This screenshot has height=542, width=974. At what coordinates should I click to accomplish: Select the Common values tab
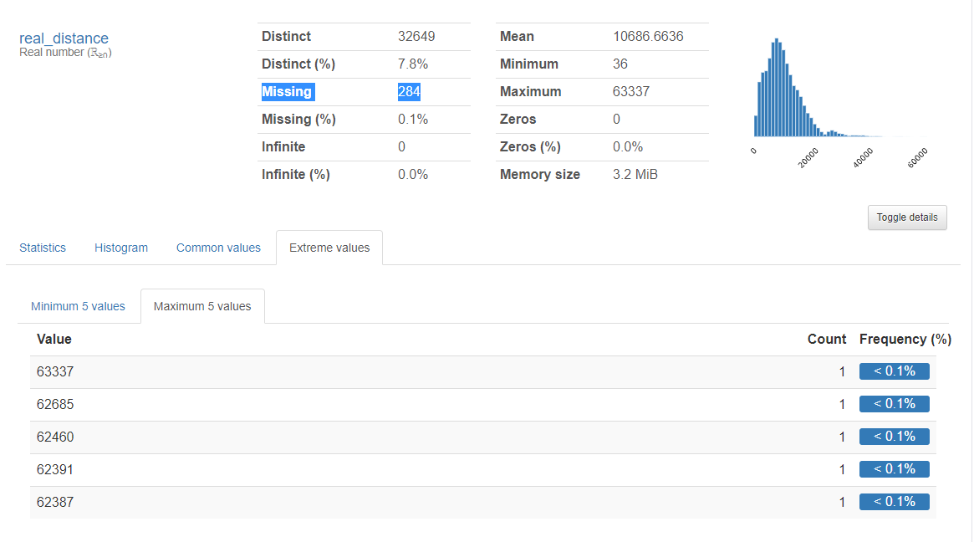pyautogui.click(x=218, y=248)
